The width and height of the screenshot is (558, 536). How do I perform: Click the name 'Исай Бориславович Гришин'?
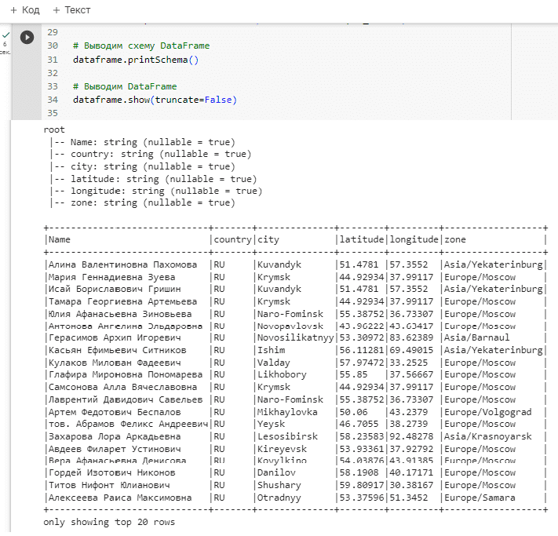tap(115, 289)
